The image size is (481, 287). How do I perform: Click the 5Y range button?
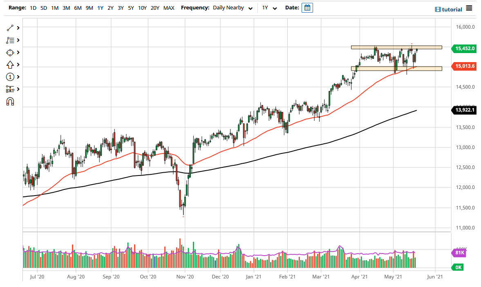130,7
